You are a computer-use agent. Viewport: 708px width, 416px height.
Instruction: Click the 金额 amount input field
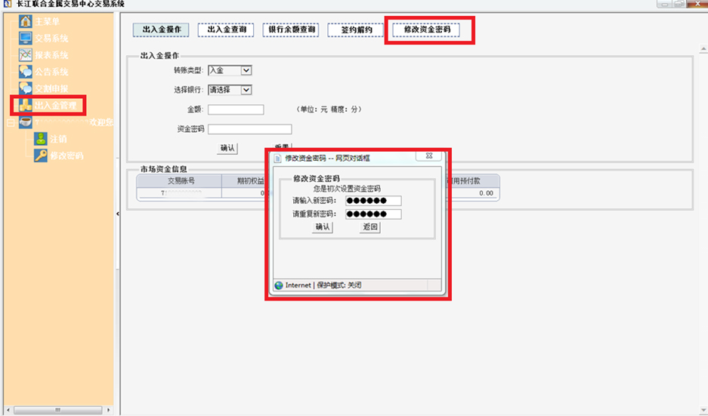(x=236, y=110)
